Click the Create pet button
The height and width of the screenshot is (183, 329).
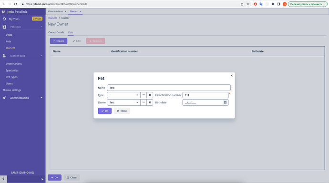(59, 41)
